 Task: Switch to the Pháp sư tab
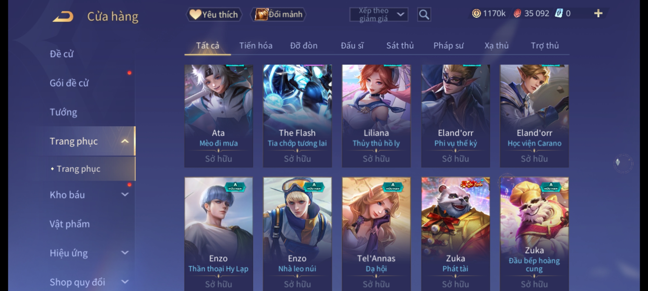click(448, 46)
